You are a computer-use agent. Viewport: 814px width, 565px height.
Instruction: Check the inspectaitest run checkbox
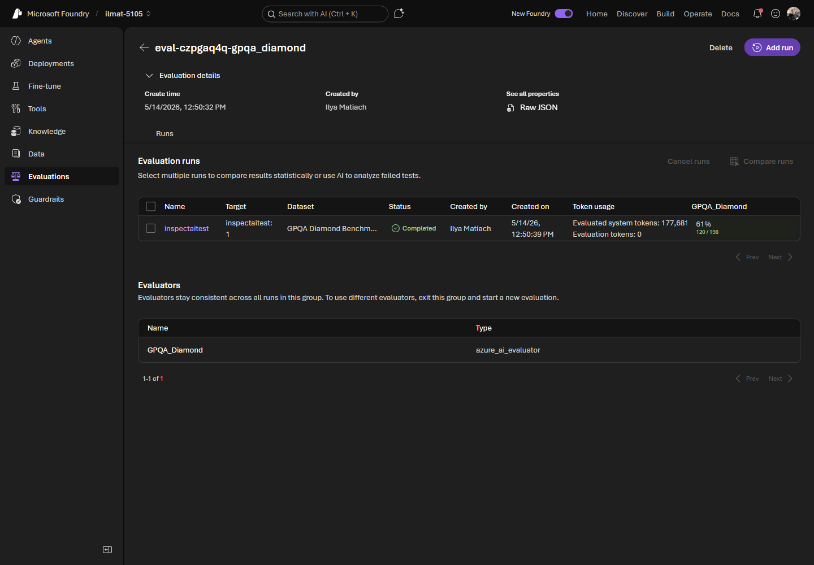(x=151, y=228)
